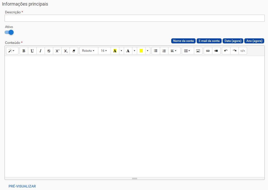The width and height of the screenshot is (268, 190).
Task: Click the Descrição input field
Action: pyautogui.click(x=135, y=18)
